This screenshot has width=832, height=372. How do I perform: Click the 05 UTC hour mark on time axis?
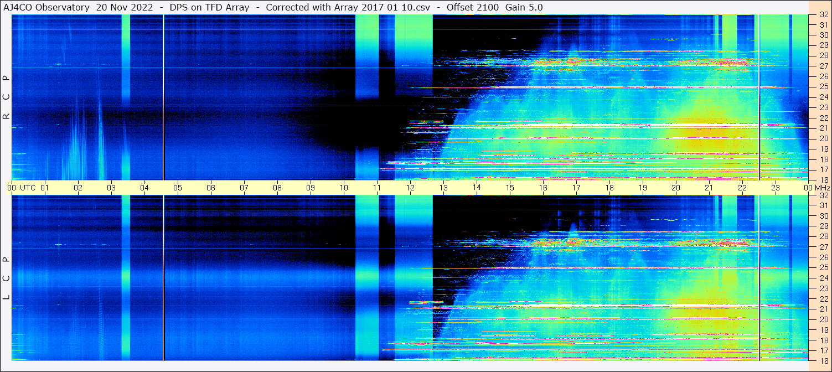pyautogui.click(x=178, y=188)
